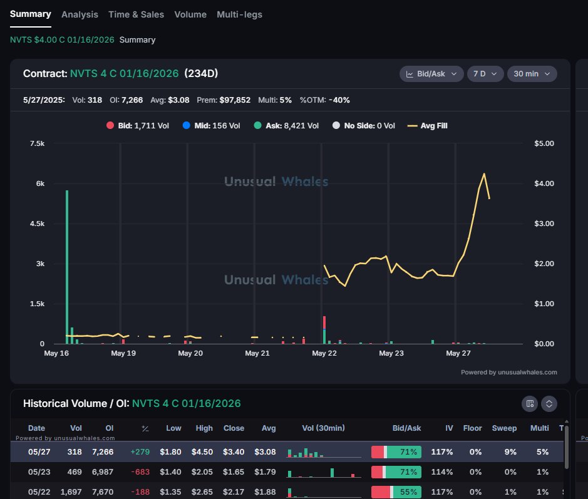The image size is (588, 499).
Task: Select the 05/22 date cell in the table
Action: (x=39, y=492)
